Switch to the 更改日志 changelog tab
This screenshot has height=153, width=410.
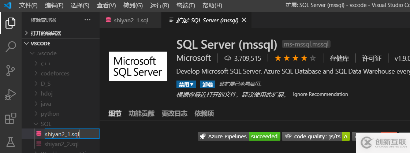pyautogui.click(x=174, y=113)
